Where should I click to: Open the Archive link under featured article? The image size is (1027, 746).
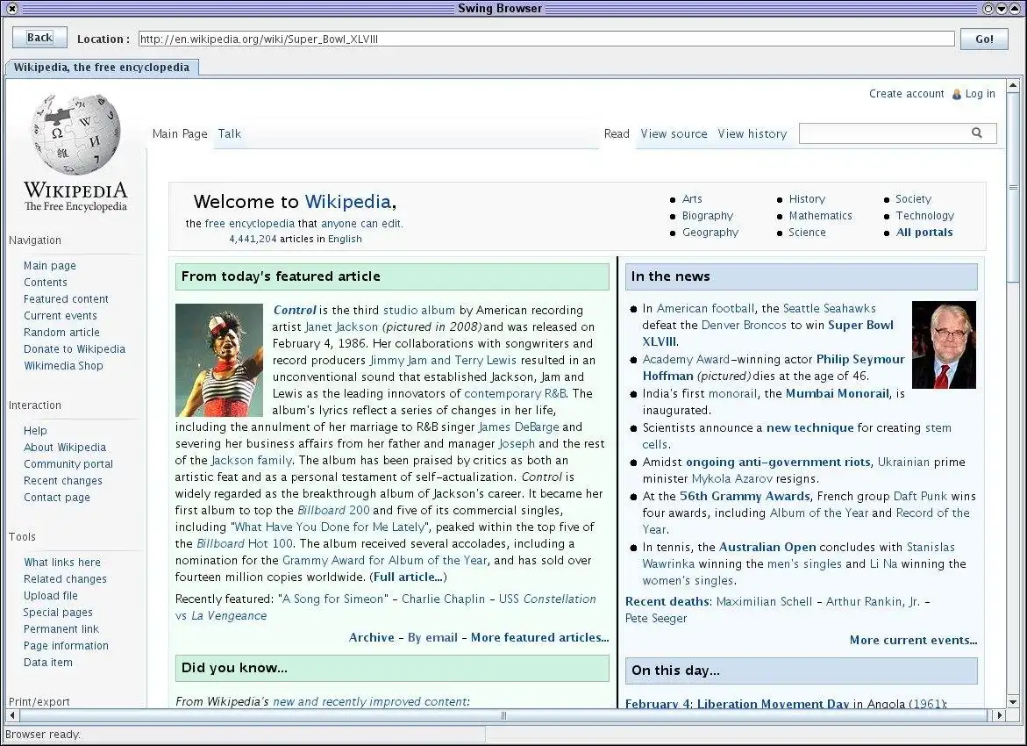click(x=371, y=638)
